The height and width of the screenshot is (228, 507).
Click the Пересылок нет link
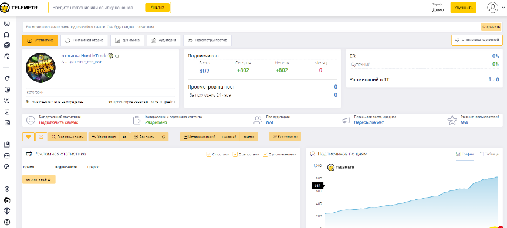tap(369, 122)
